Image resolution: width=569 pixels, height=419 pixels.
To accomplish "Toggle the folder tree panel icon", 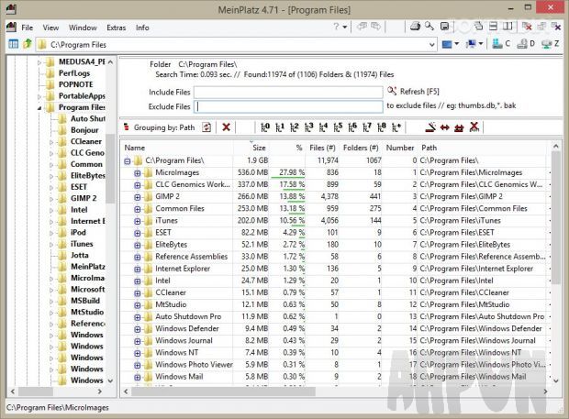I will (x=14, y=44).
